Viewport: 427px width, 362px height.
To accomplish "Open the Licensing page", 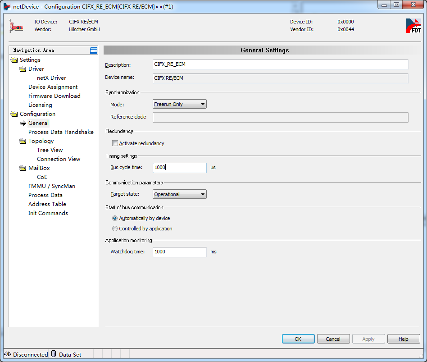I will pyautogui.click(x=40, y=105).
